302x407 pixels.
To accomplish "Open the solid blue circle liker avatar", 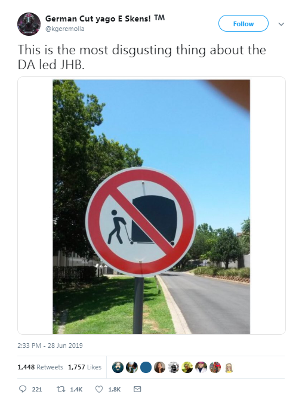I will coord(146,367).
